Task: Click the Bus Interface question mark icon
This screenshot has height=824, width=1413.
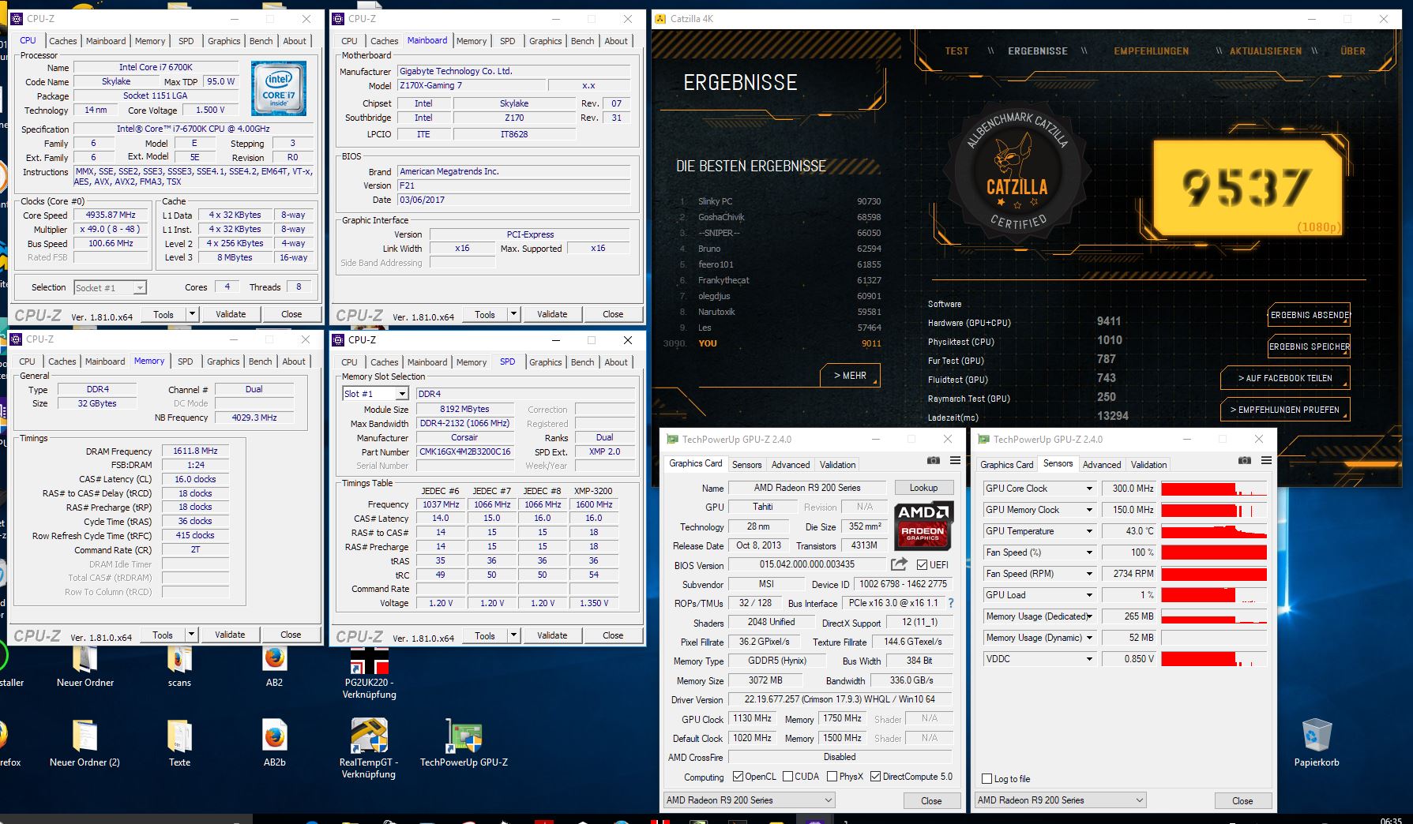Action: tap(950, 603)
